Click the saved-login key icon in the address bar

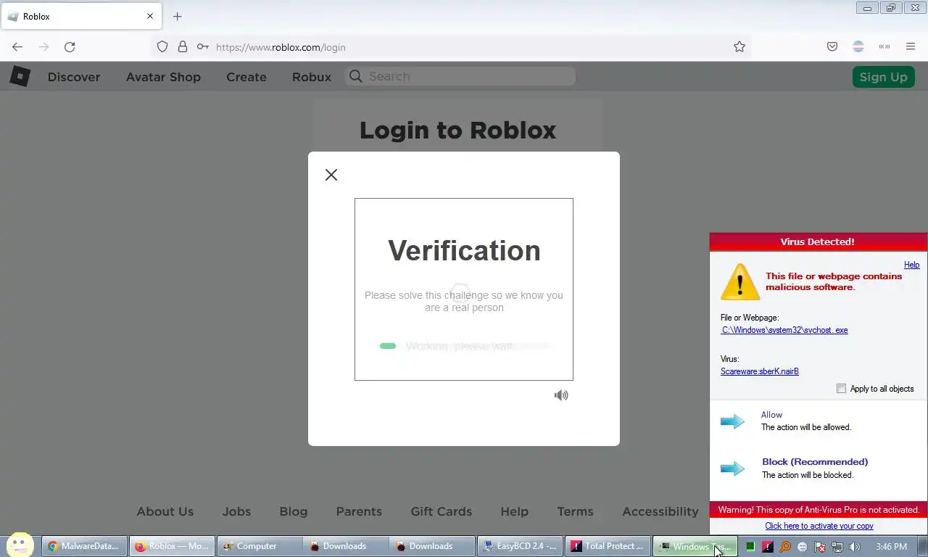point(203,47)
